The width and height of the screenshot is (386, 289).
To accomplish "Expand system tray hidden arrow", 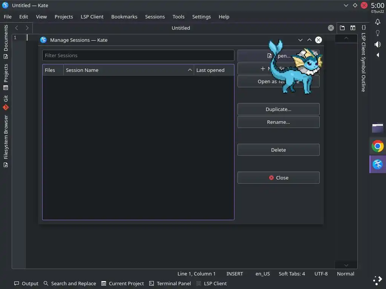I will 378,55.
